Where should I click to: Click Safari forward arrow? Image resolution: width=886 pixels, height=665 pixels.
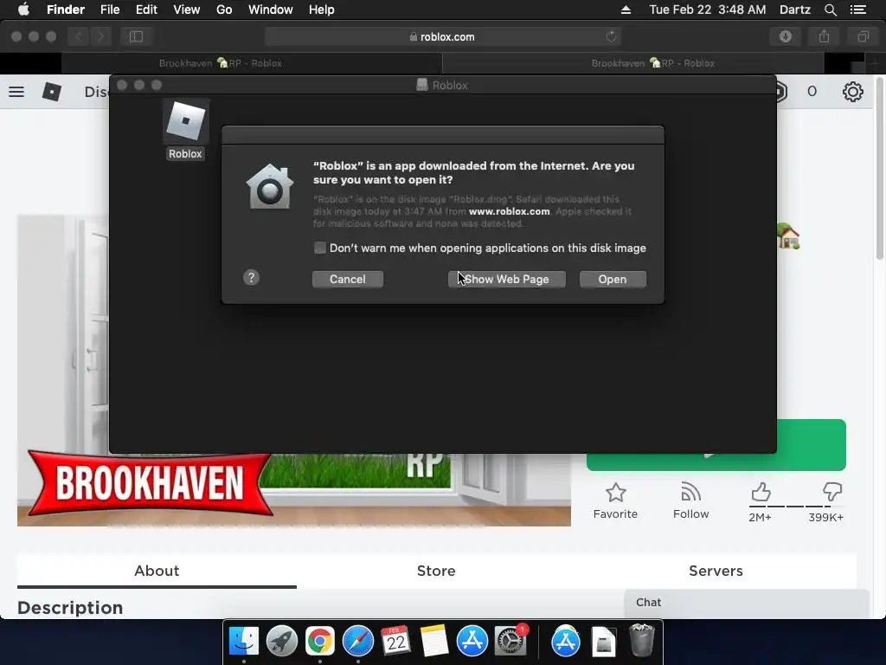(100, 36)
